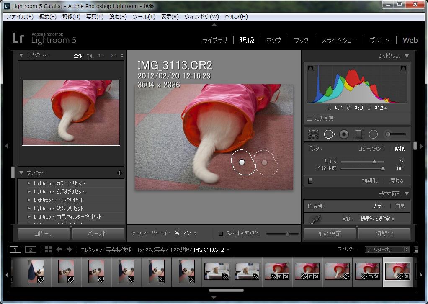Open the 写真(P) menu
This screenshot has height=304, width=428.
tap(95, 17)
